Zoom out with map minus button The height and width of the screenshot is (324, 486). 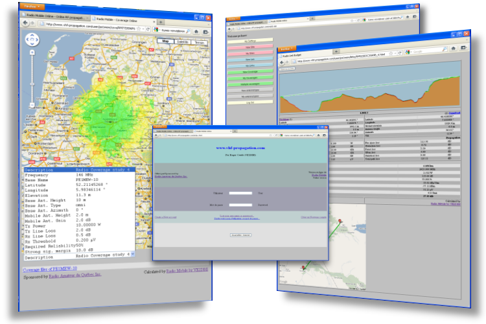point(32,105)
